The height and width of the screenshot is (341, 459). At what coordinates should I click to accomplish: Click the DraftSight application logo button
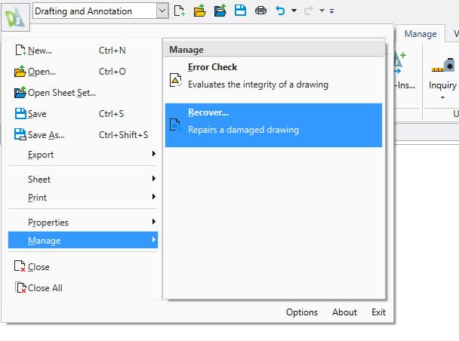[16, 14]
